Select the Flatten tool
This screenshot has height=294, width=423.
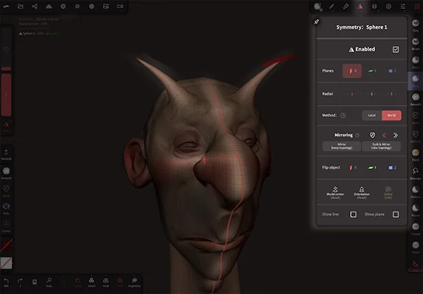(416, 192)
